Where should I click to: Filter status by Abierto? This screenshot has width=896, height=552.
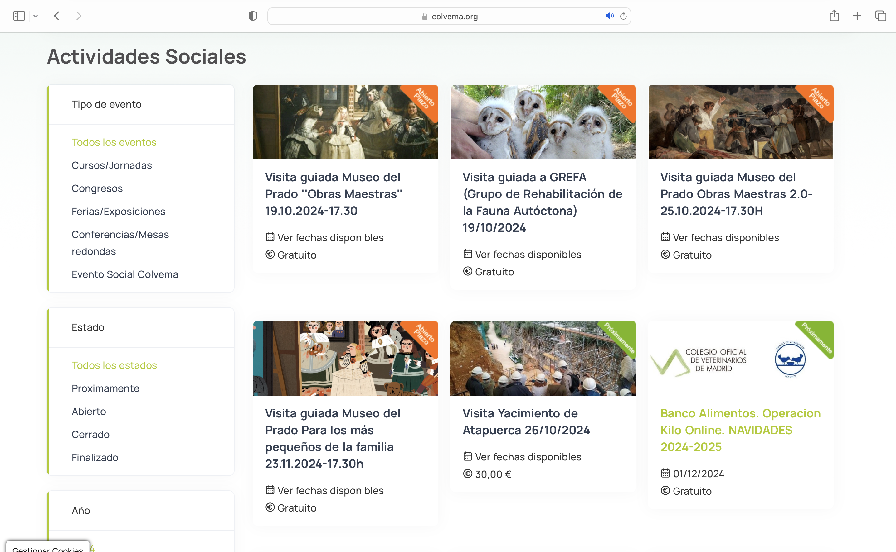tap(89, 412)
